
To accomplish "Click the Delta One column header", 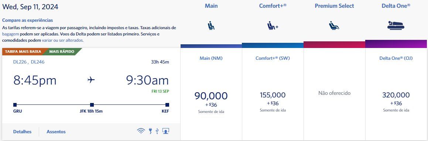I will coord(396,6).
